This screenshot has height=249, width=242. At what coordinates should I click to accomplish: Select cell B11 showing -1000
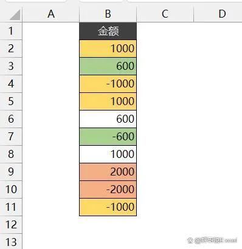point(108,207)
